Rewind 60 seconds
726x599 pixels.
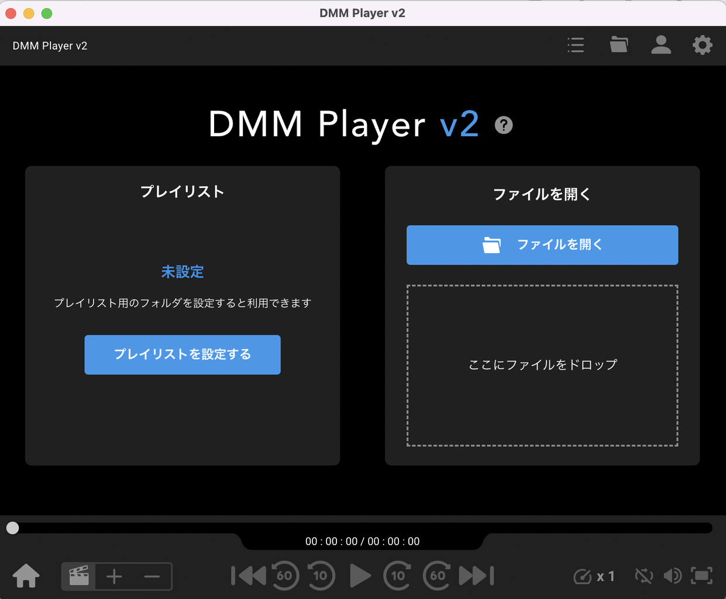click(284, 576)
